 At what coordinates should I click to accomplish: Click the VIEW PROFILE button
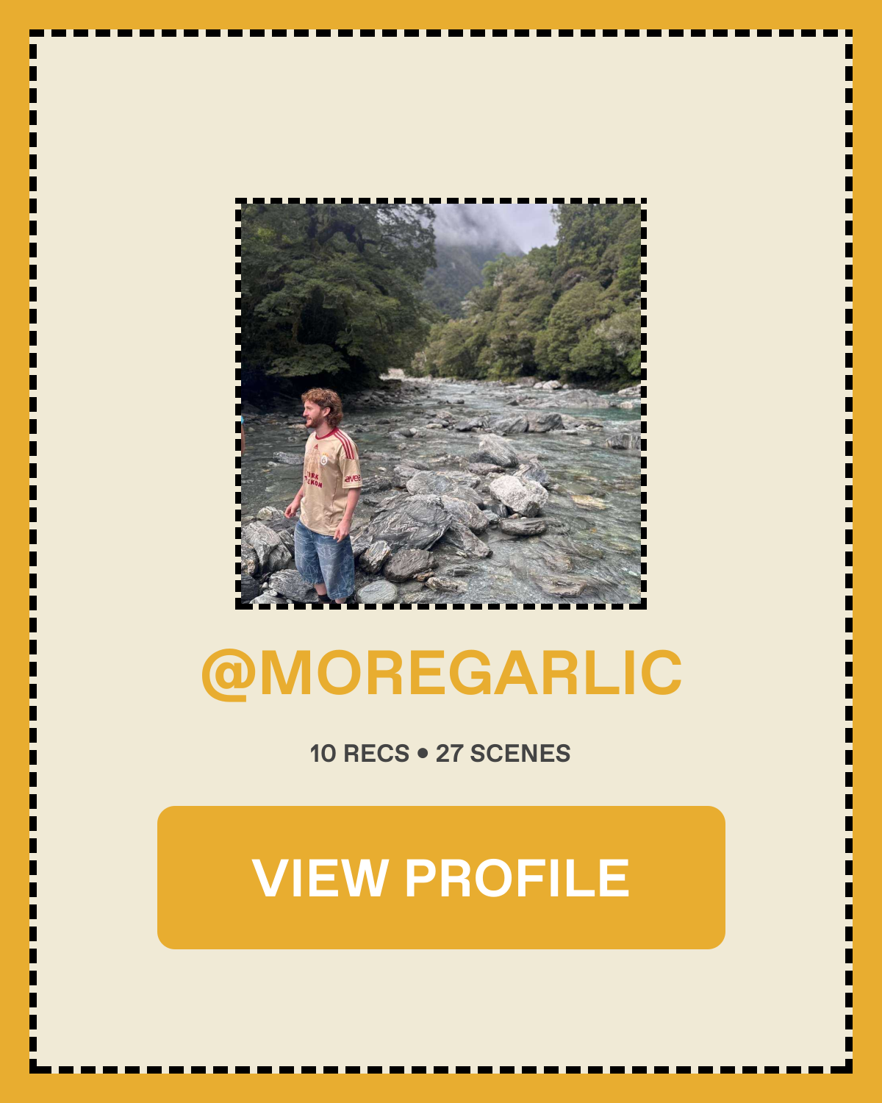[441, 877]
